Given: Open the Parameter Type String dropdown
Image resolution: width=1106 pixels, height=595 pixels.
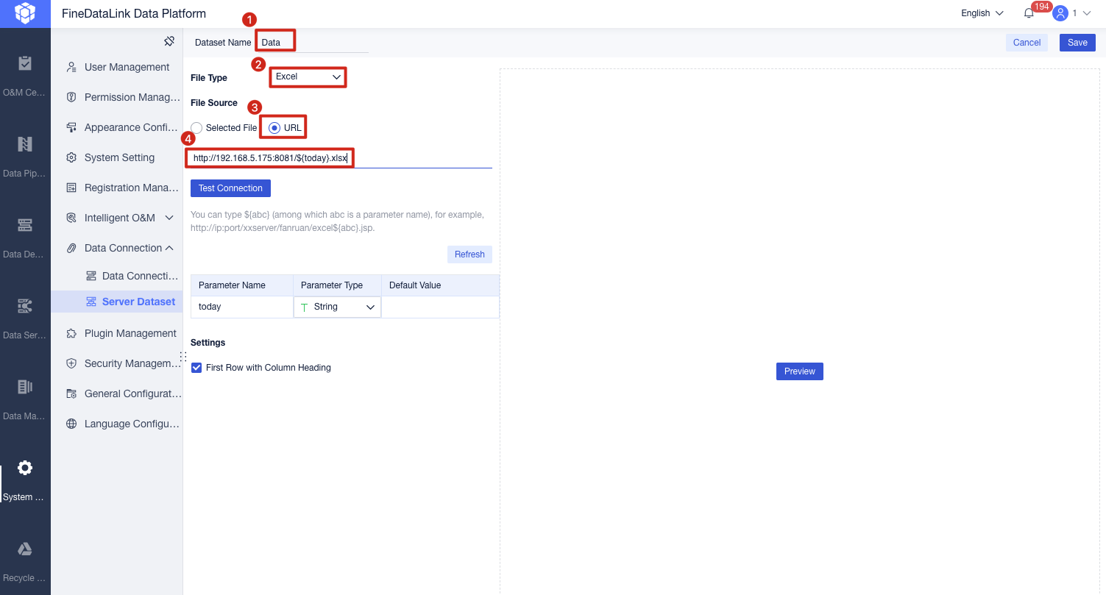Looking at the screenshot, I should 337,307.
